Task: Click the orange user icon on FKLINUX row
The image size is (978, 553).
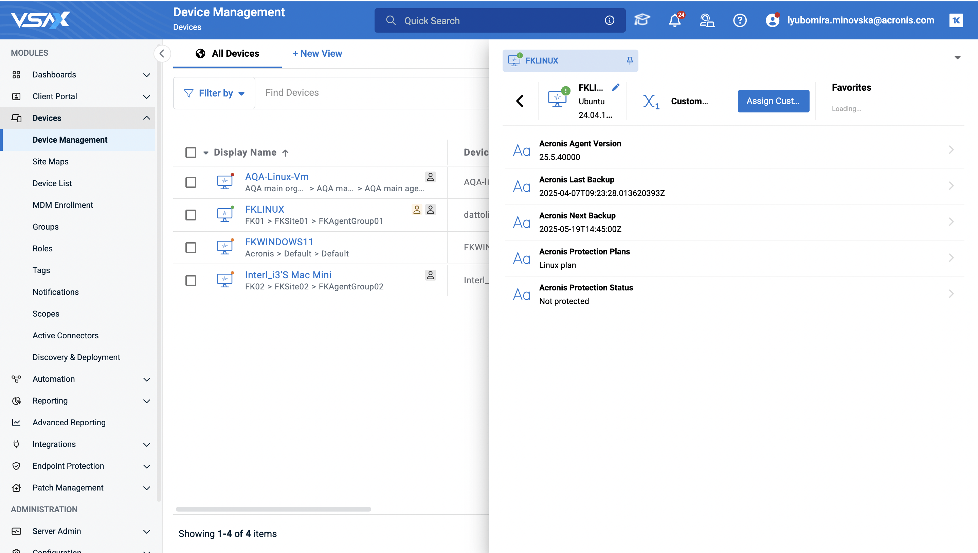Action: [x=416, y=209]
